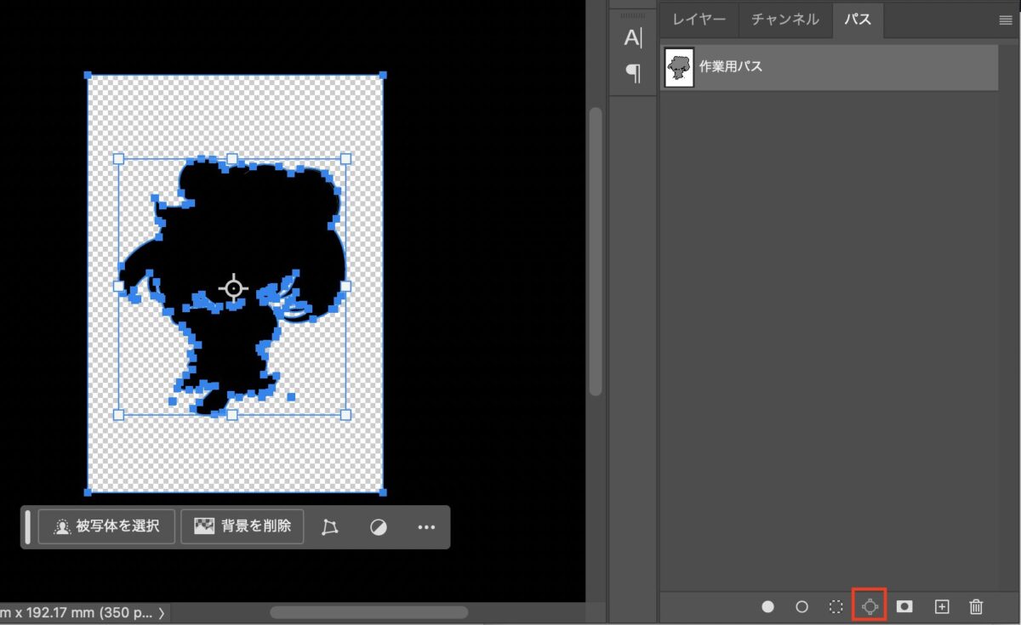This screenshot has height=625, width=1021.
Task: Load path as a selection icon
Action: click(836, 606)
